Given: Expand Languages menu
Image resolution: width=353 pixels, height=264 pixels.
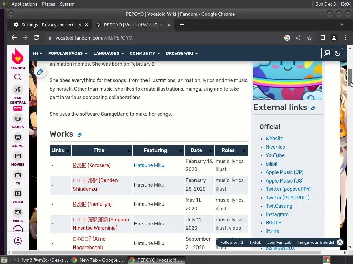Looking at the screenshot, I should click(x=109, y=53).
